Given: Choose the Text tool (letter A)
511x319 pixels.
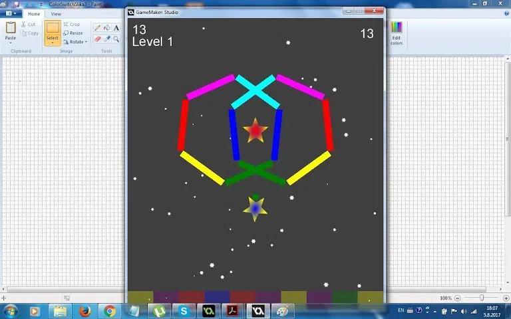Looking at the screenshot, I should pyautogui.click(x=116, y=28).
